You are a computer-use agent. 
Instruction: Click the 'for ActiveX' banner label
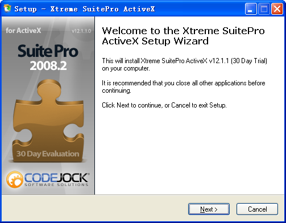(23, 31)
